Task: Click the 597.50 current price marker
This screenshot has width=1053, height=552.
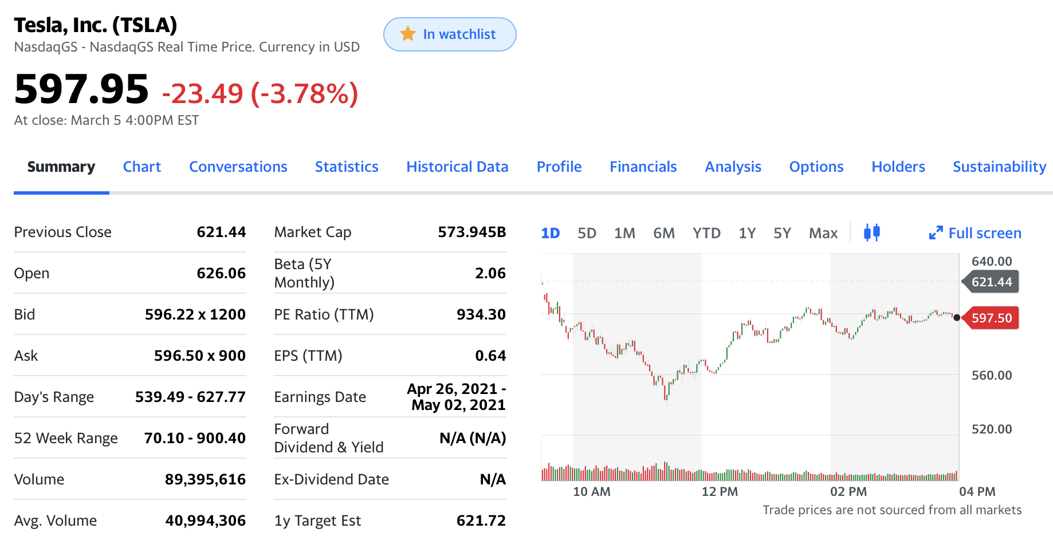Action: [992, 318]
